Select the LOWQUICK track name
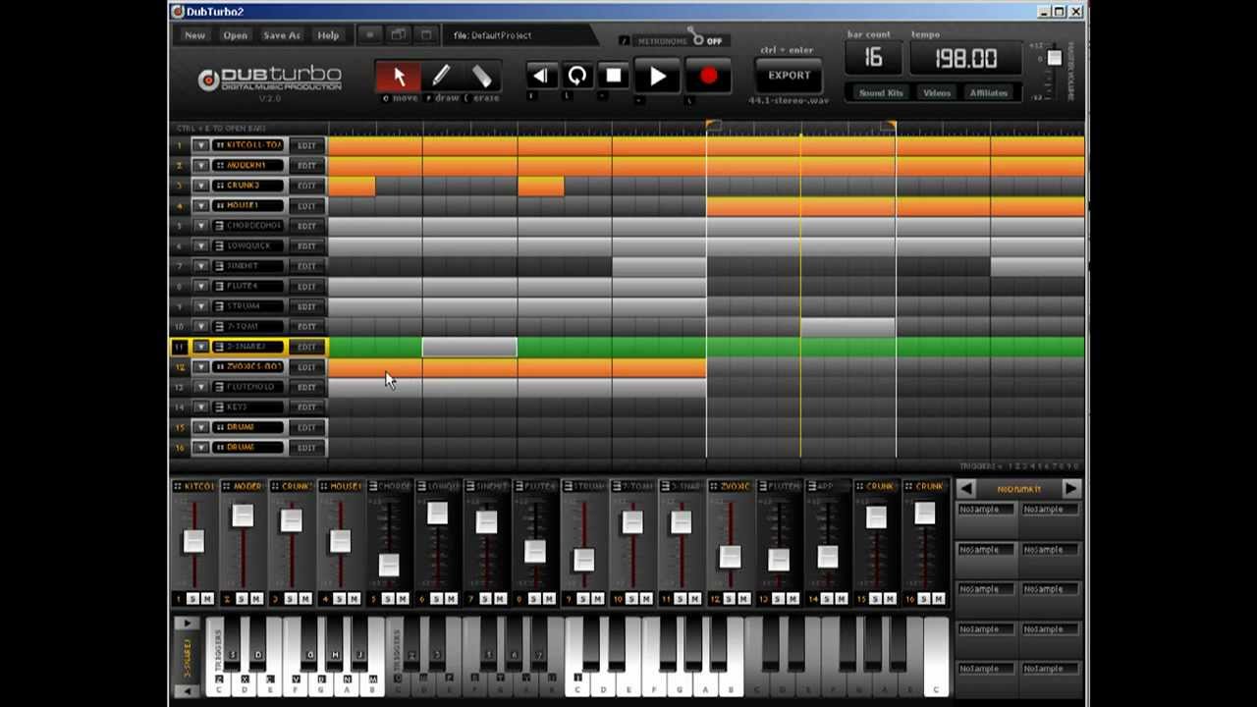Image resolution: width=1257 pixels, height=707 pixels. click(x=248, y=245)
